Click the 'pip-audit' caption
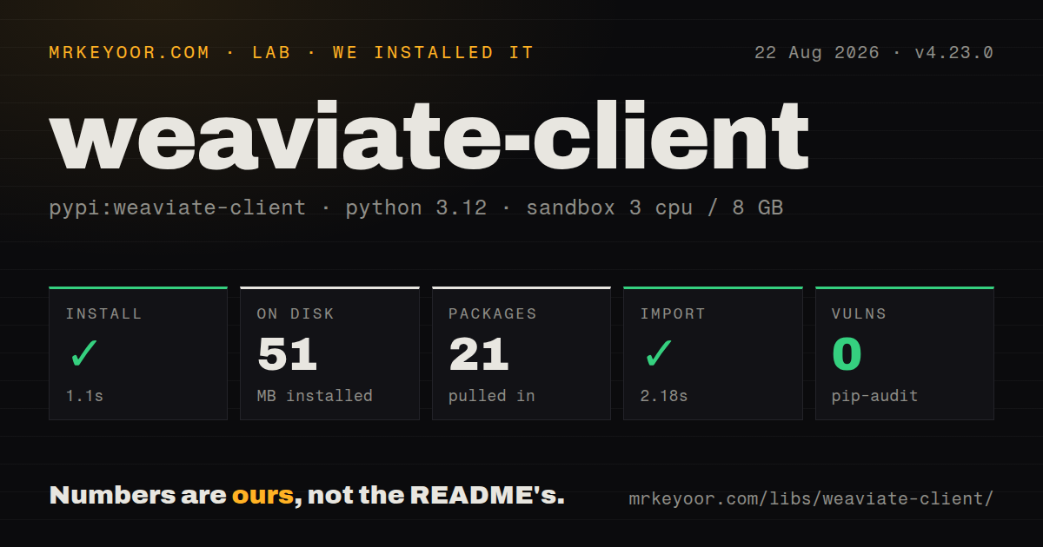 [874, 396]
